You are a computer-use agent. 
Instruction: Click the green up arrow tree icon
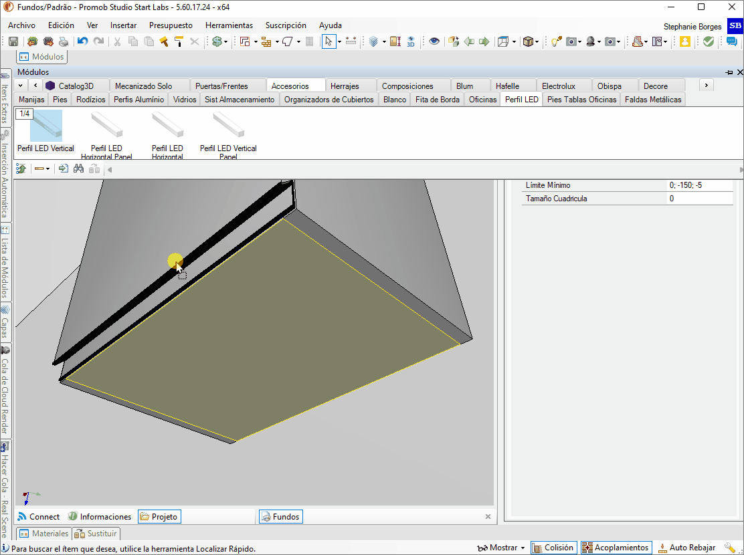(x=21, y=169)
